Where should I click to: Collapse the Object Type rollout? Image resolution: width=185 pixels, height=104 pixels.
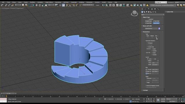146,17
